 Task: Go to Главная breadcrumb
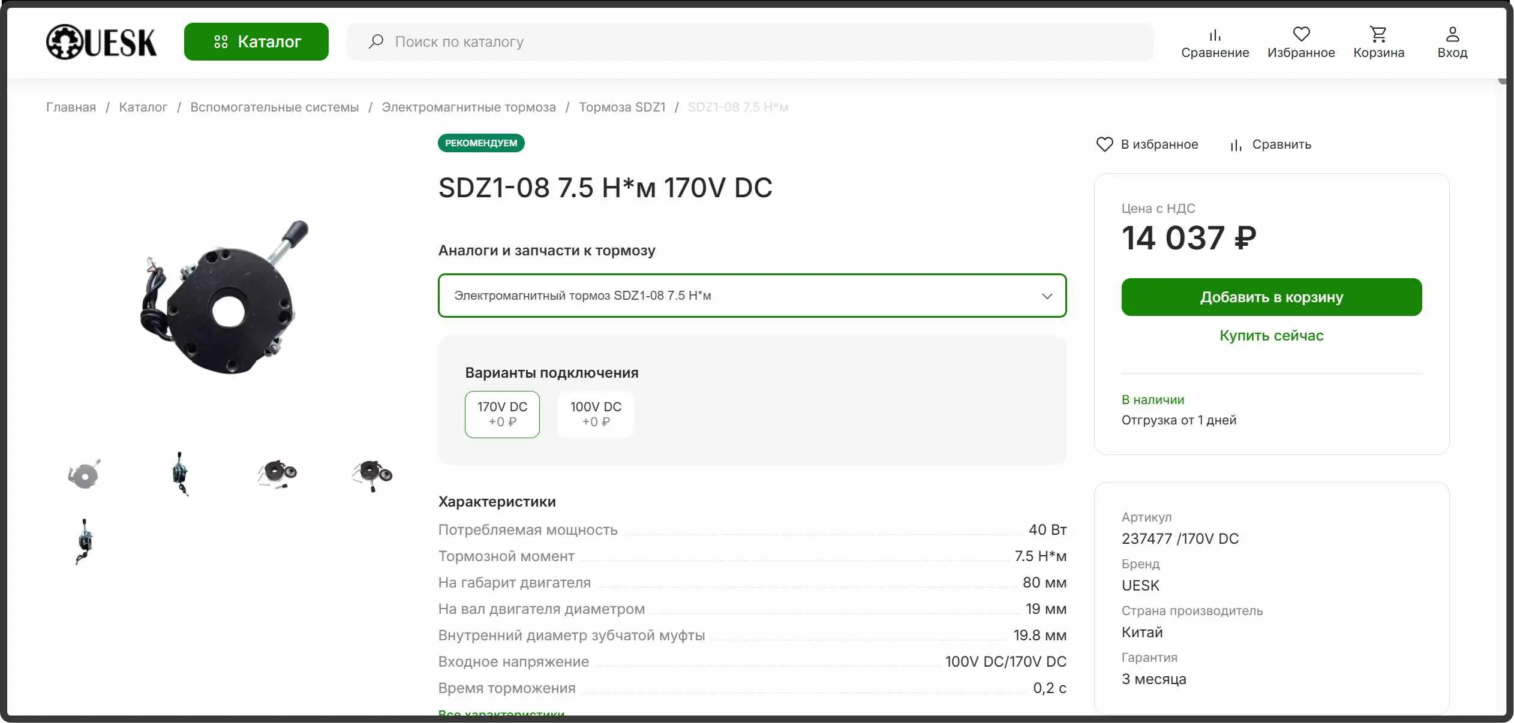pos(71,107)
